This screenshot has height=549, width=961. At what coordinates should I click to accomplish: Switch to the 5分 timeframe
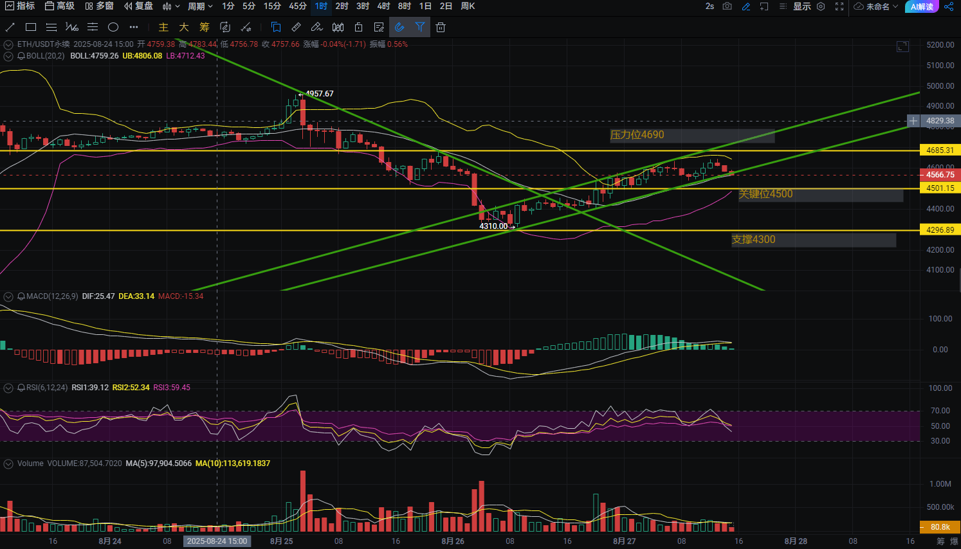click(x=249, y=6)
